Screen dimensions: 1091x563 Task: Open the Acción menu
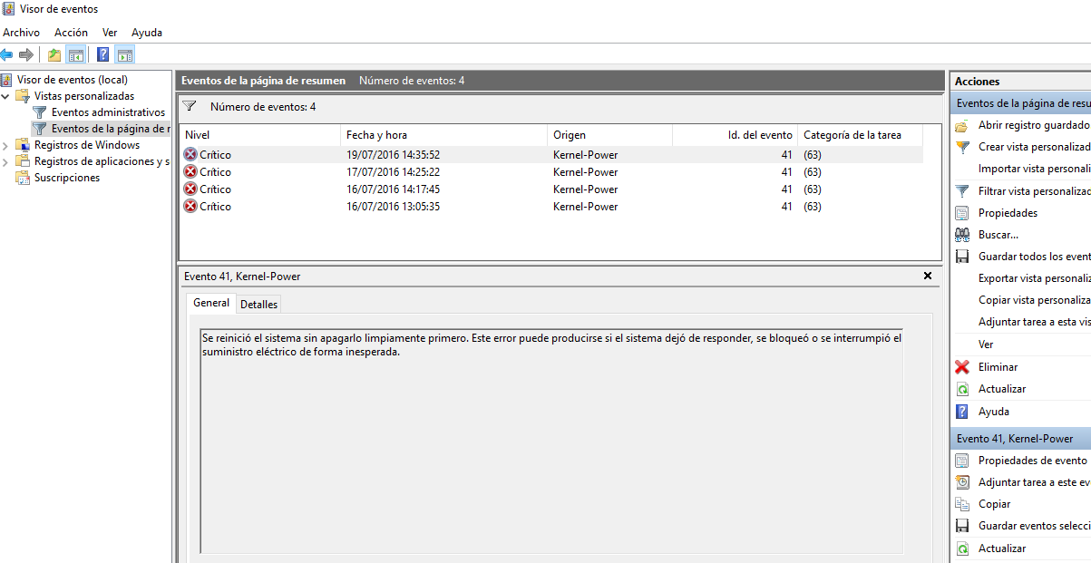tap(71, 33)
